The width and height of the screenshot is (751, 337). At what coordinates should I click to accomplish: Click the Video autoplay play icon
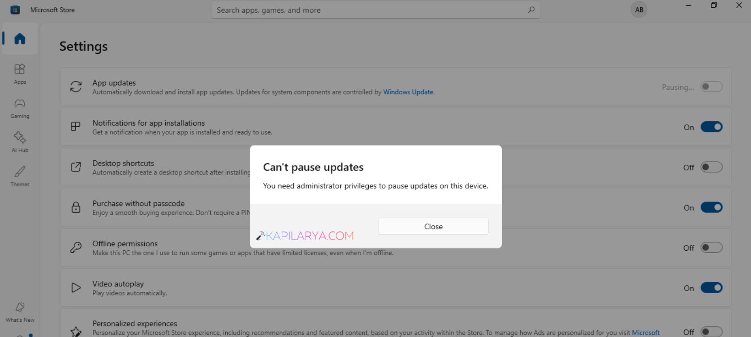(76, 288)
